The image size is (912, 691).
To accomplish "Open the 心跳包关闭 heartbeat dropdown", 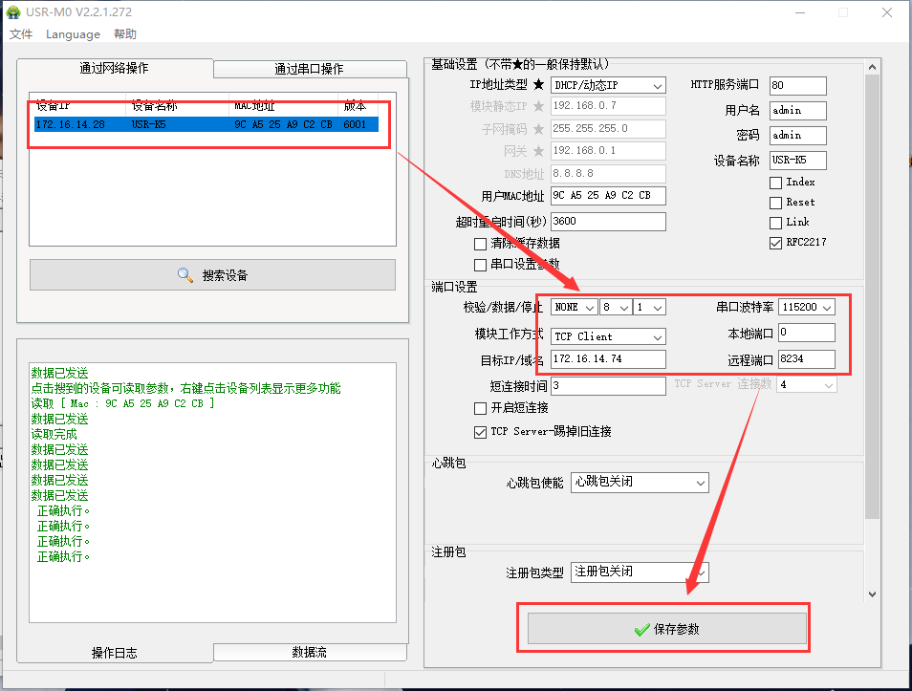I will (639, 482).
